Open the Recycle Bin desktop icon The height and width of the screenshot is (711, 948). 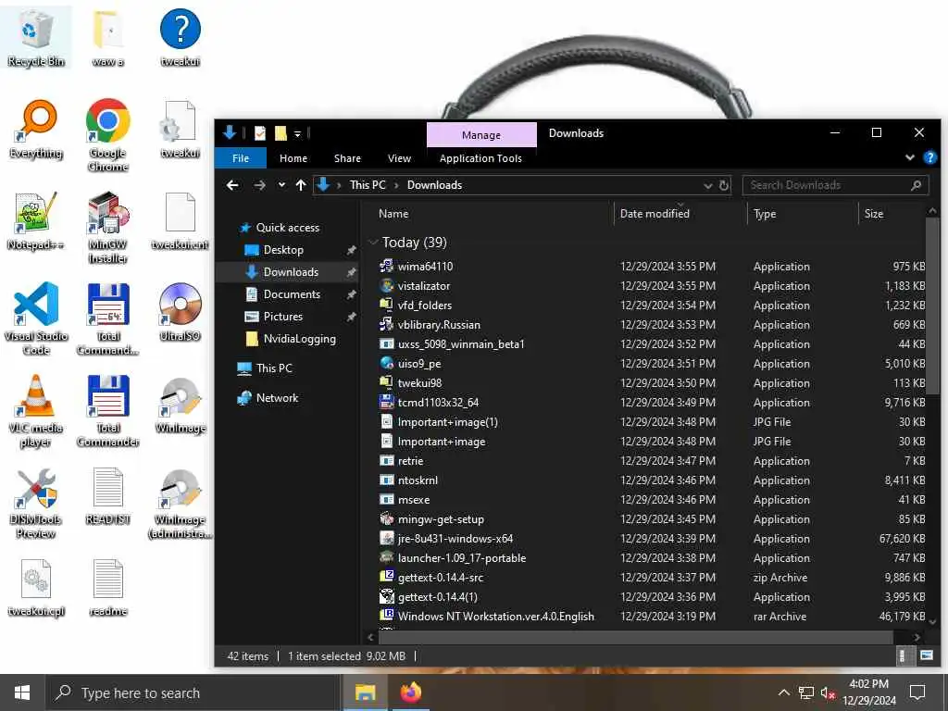pyautogui.click(x=36, y=37)
